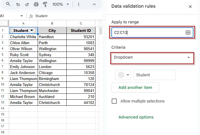Open the name box dropdown arrow
The image size is (200, 135).
point(22,16)
